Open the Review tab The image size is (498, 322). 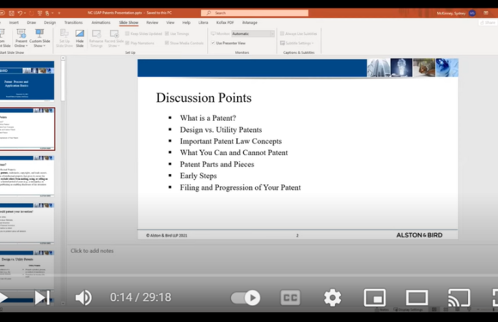click(152, 23)
